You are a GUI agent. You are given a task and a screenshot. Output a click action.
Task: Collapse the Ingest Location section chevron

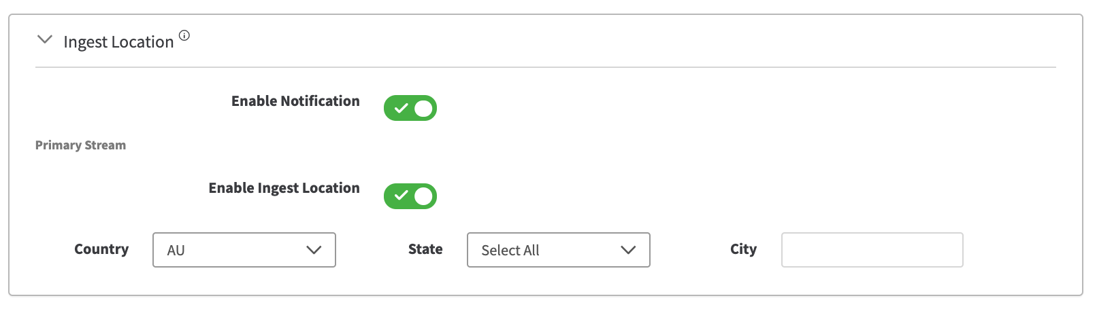[x=45, y=39]
